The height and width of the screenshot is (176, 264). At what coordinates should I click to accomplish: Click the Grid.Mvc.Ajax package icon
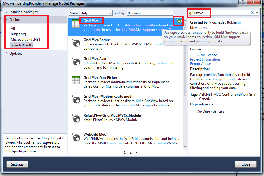[x=76, y=62]
